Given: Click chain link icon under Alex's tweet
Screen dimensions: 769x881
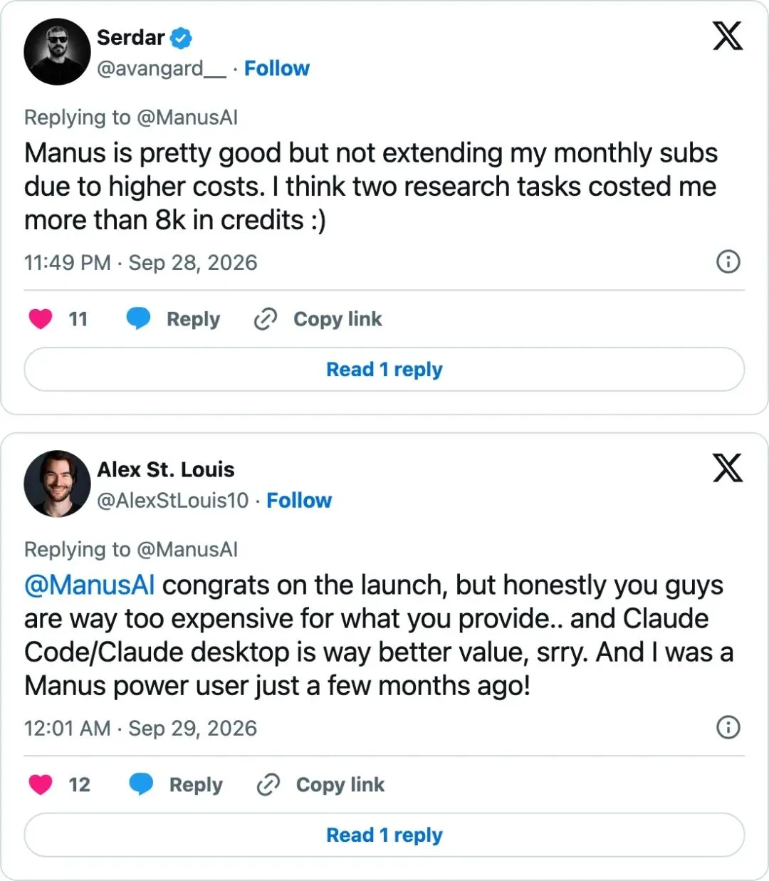Looking at the screenshot, I should tap(268, 785).
